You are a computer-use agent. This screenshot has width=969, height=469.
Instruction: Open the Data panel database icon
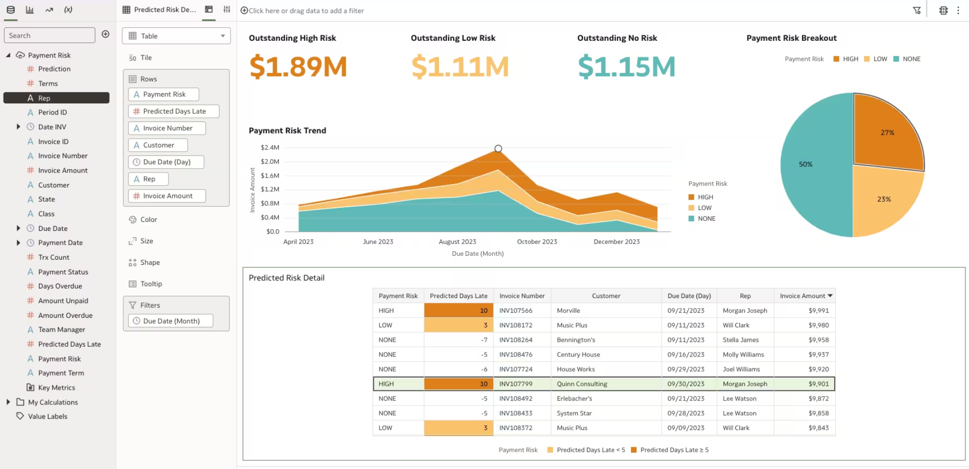click(x=11, y=10)
